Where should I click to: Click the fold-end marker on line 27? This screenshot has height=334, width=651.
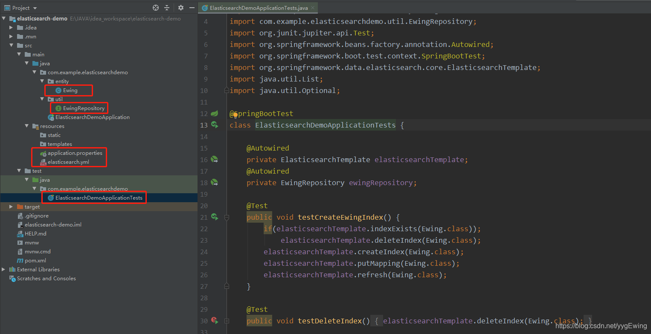[227, 286]
